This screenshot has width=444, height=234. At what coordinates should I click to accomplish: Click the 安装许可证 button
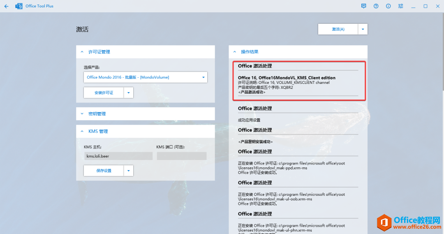104,93
